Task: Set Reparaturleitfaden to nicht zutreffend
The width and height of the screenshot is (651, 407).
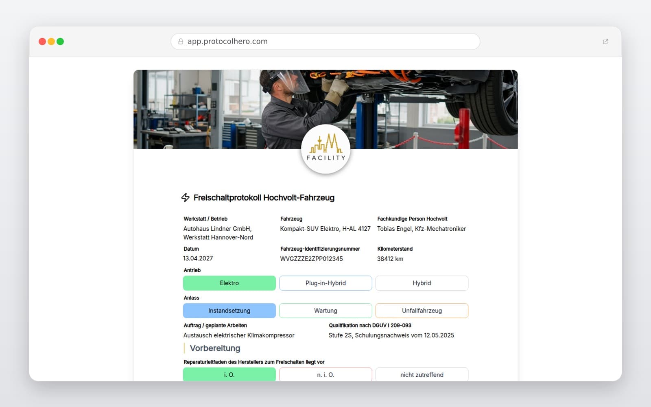Action: tap(422, 374)
